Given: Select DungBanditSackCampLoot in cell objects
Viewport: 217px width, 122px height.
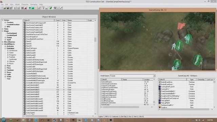Looking at the screenshot, I should (186, 98).
